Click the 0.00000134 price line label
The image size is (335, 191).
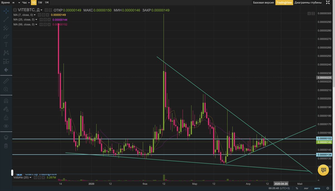coord(324,155)
